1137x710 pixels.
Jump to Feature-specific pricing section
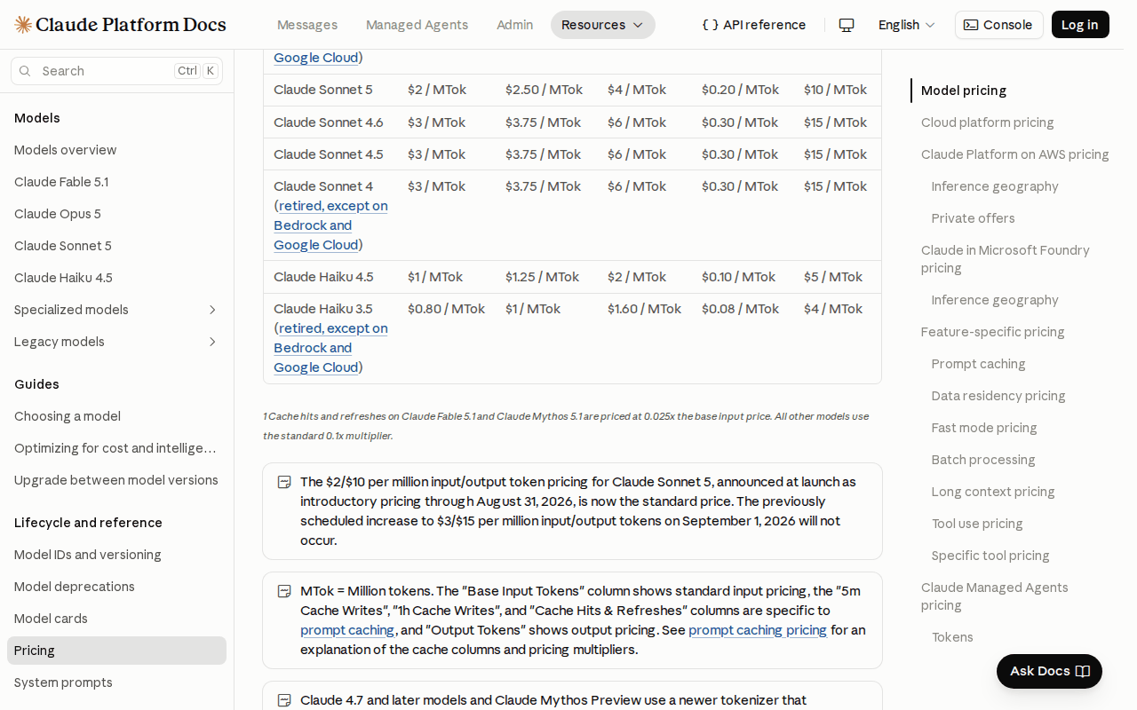993,332
